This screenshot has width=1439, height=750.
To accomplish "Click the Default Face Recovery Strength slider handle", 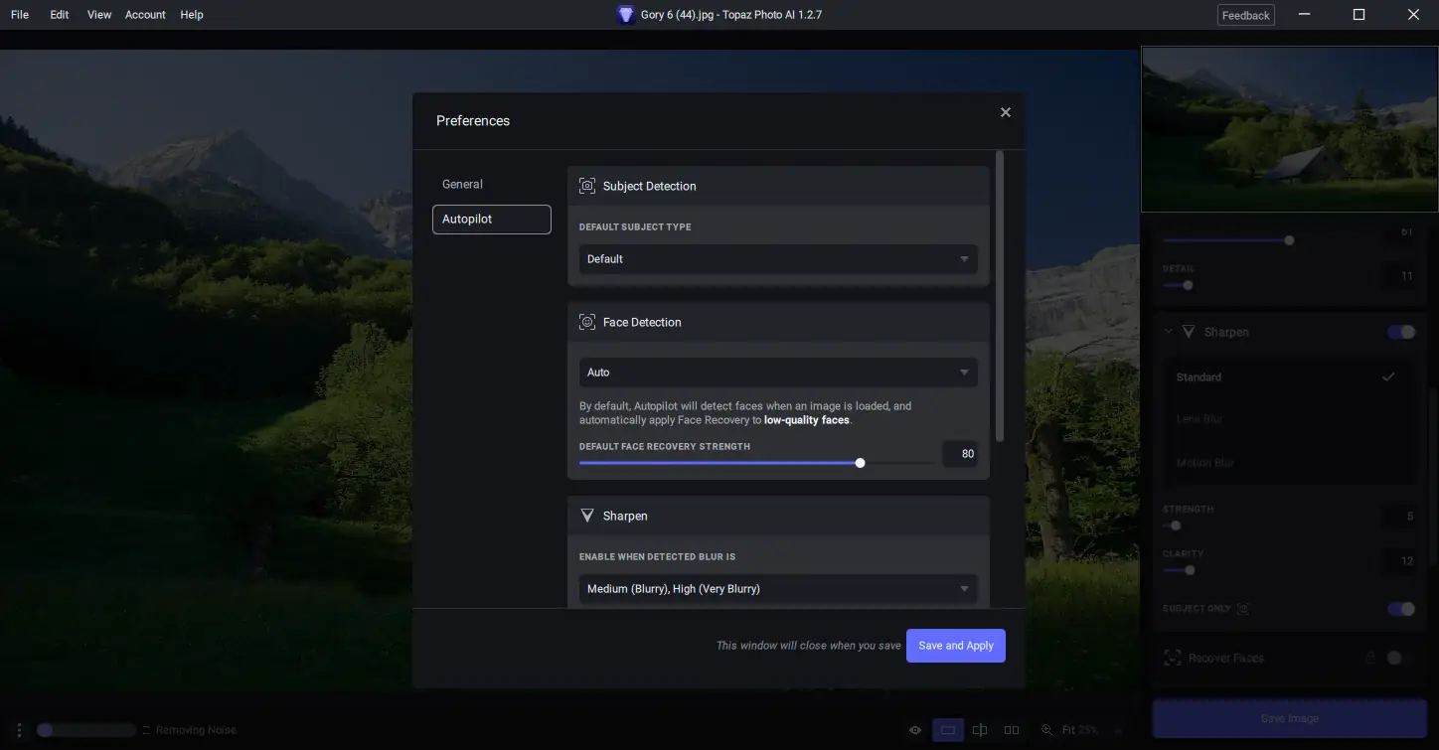I will 860,463.
